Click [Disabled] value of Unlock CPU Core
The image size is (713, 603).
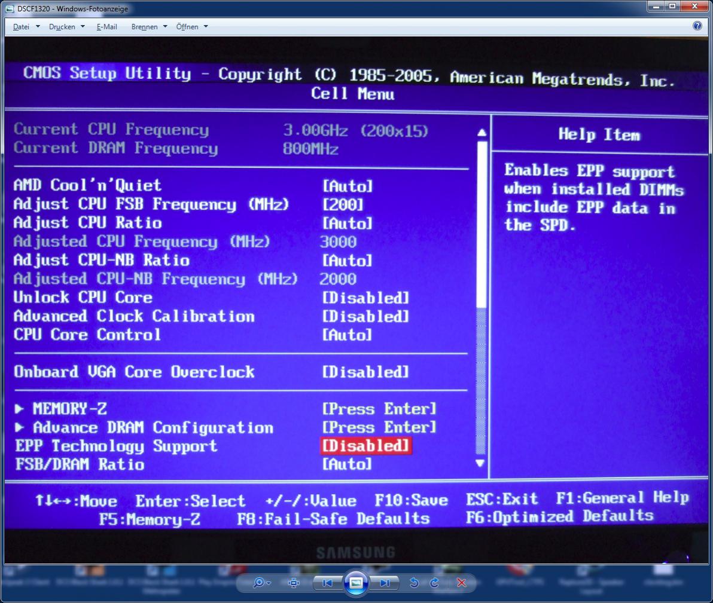point(365,298)
